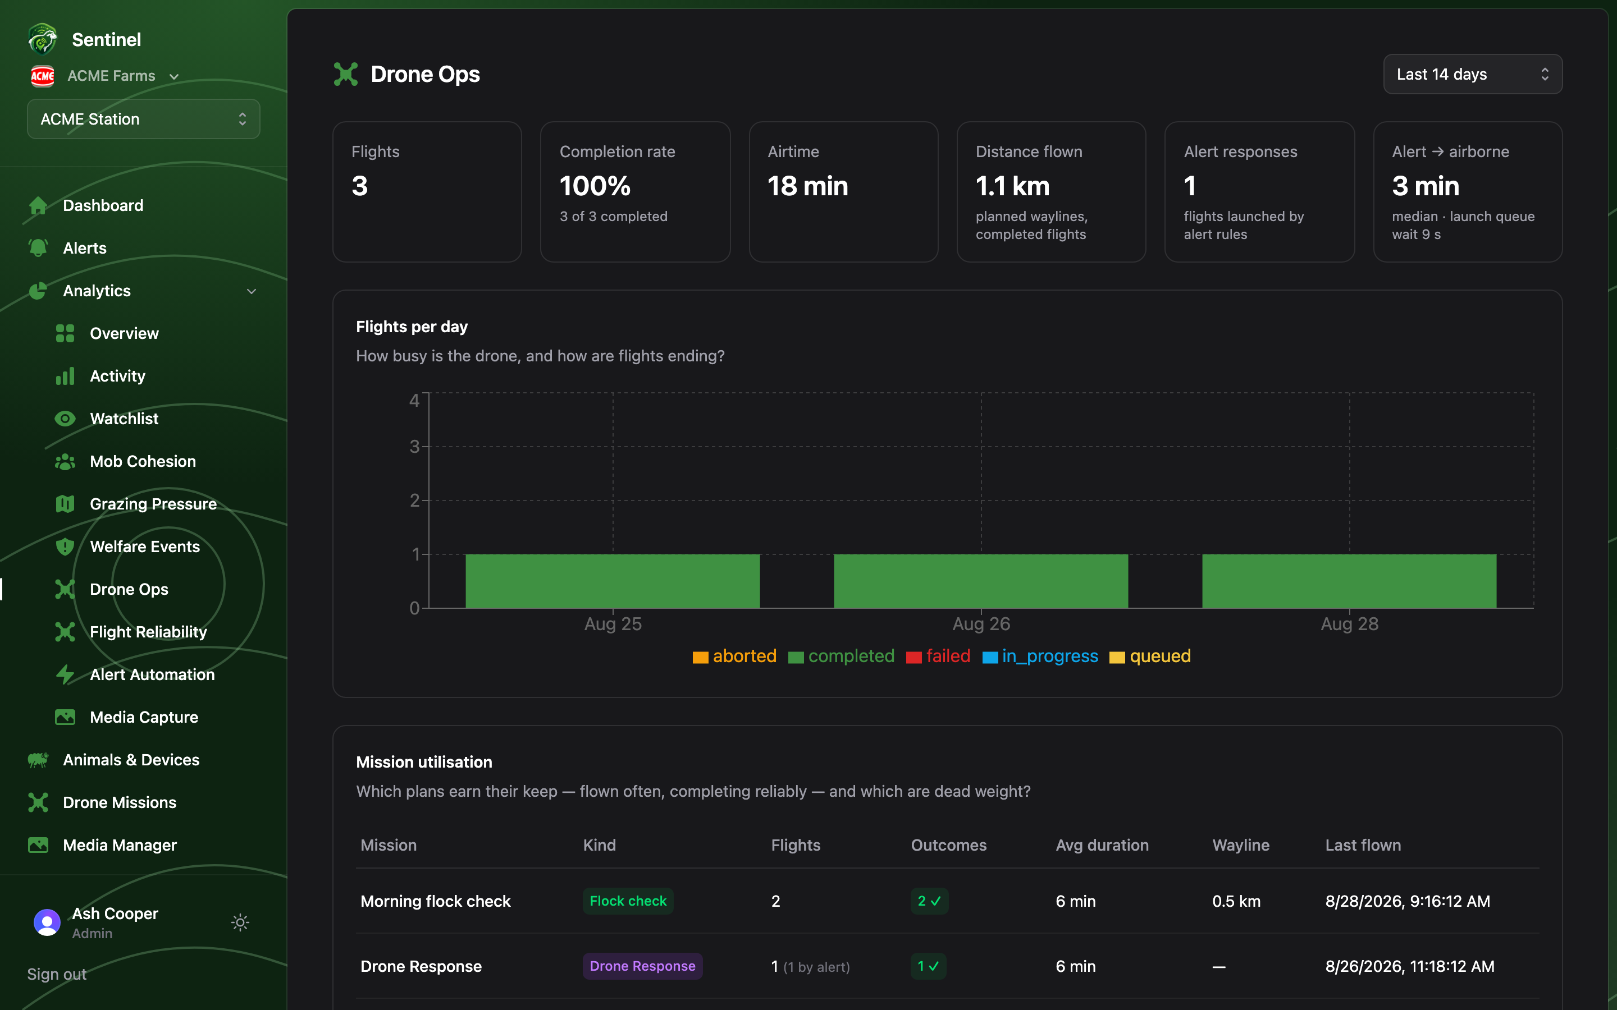This screenshot has width=1617, height=1010.
Task: Click the Animals & Devices sheep icon
Action: [x=38, y=760]
